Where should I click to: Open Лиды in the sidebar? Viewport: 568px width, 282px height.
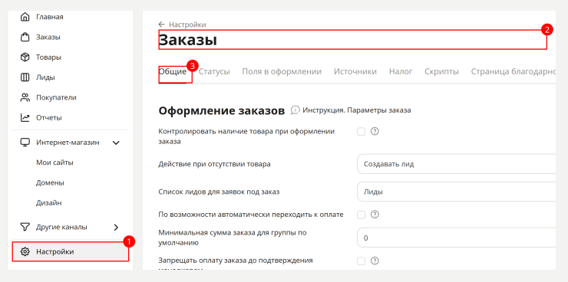[x=45, y=77]
